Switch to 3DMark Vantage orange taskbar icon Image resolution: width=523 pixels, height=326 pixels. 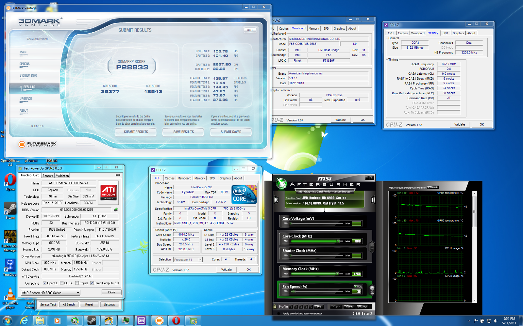pos(159,320)
